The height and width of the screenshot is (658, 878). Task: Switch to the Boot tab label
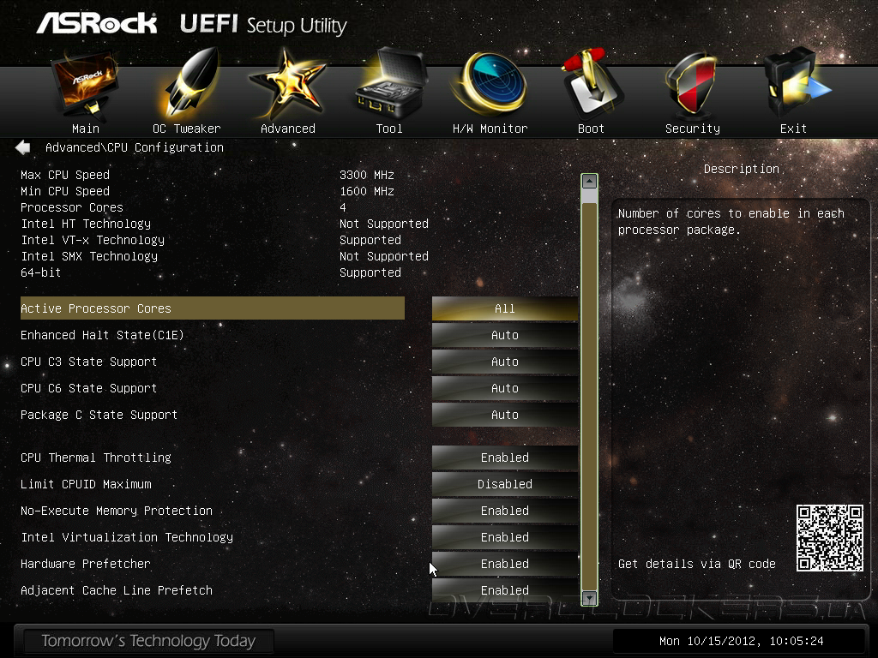[591, 129]
